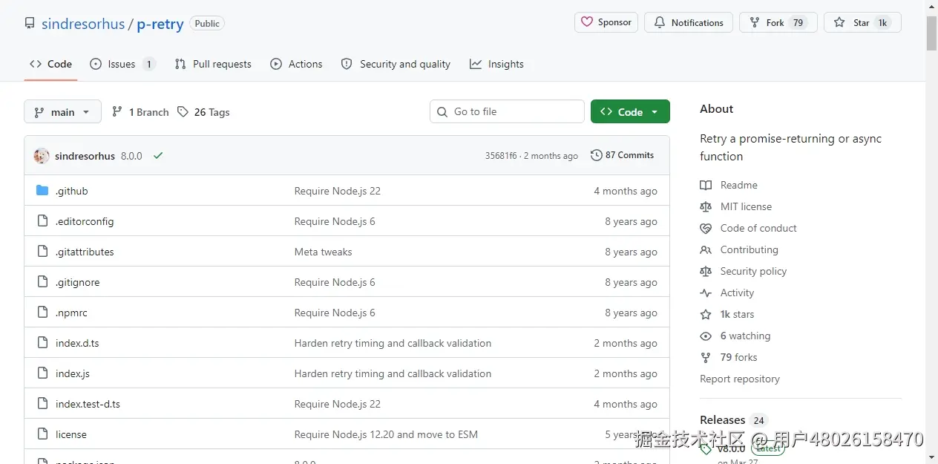The width and height of the screenshot is (938, 464).
Task: Click the eye icon beside 6 watching
Action: click(x=706, y=336)
